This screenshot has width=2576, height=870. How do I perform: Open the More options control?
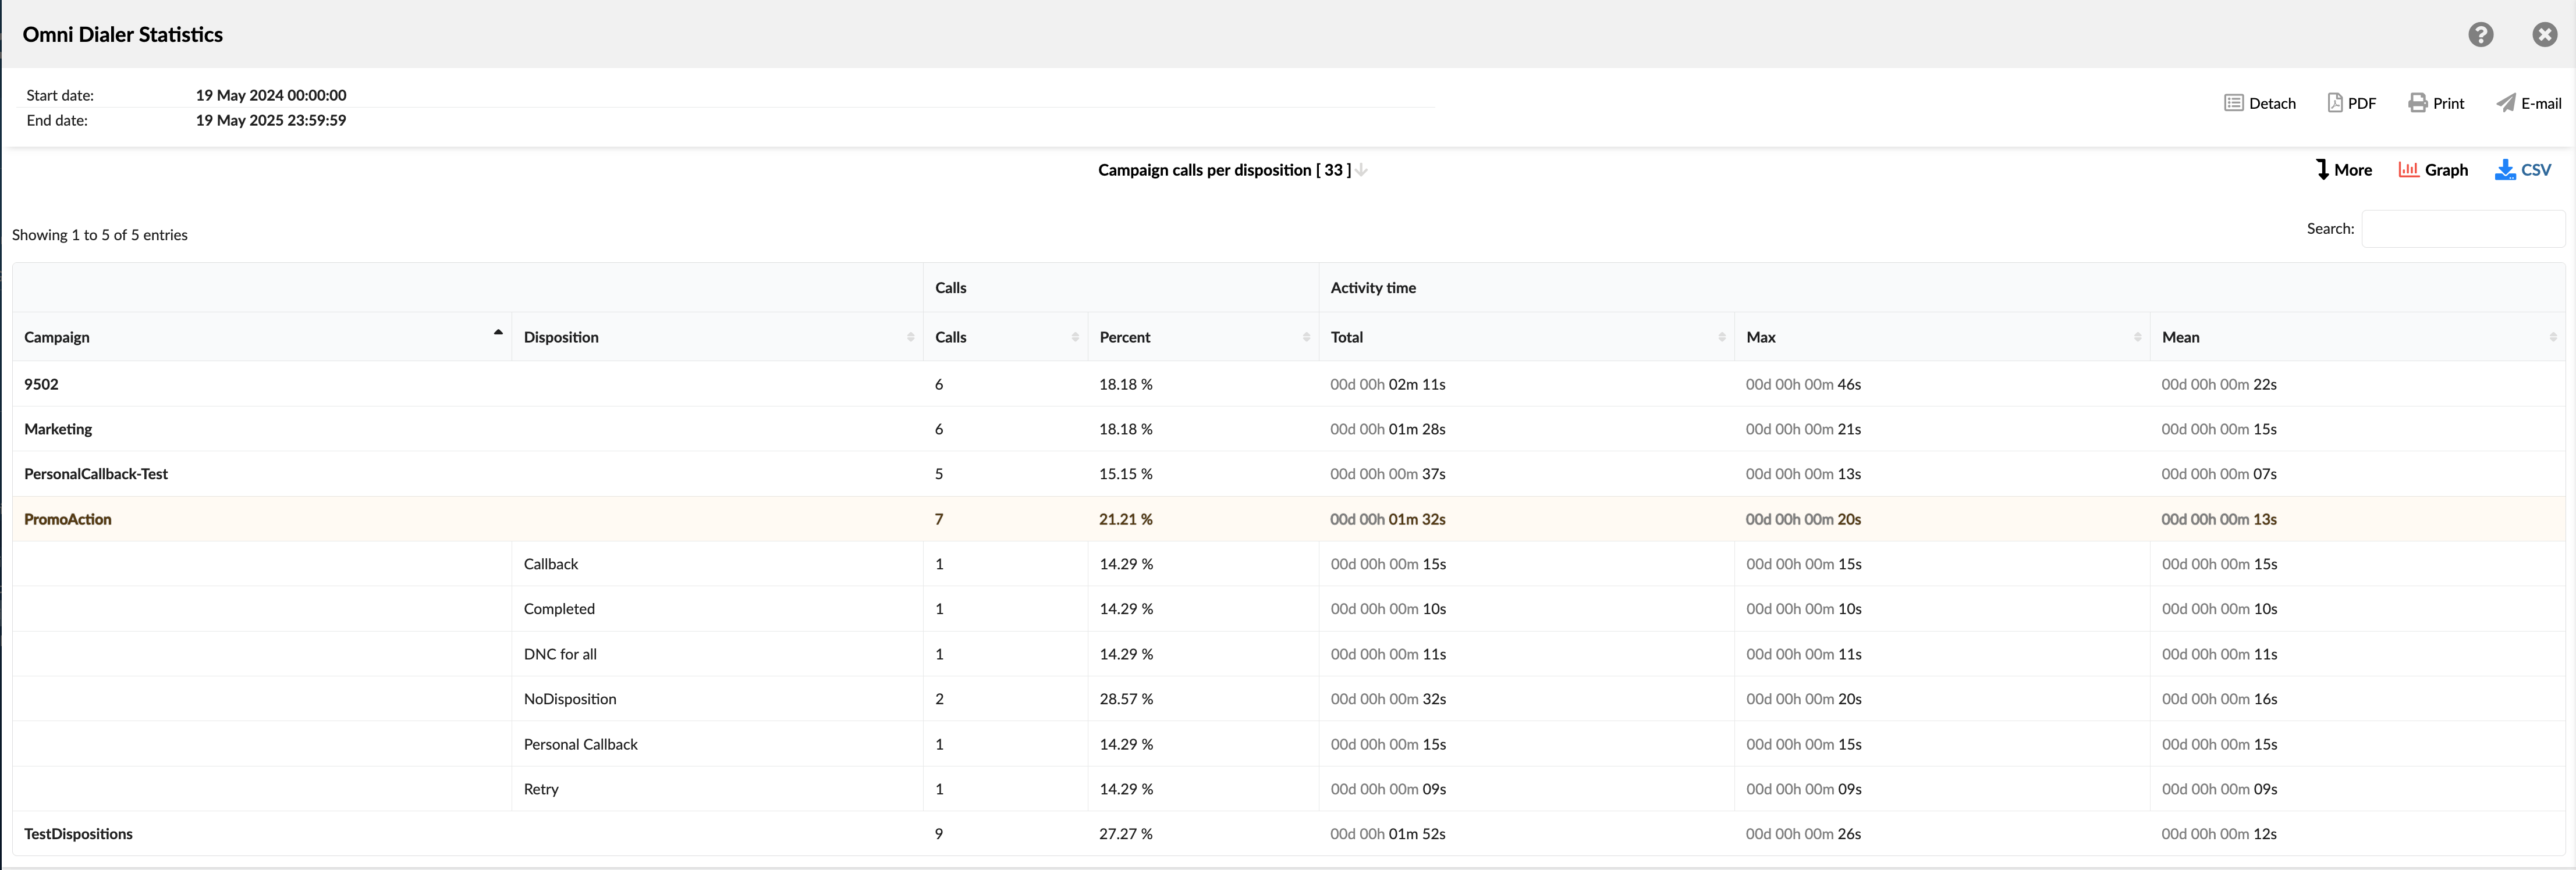click(2344, 170)
